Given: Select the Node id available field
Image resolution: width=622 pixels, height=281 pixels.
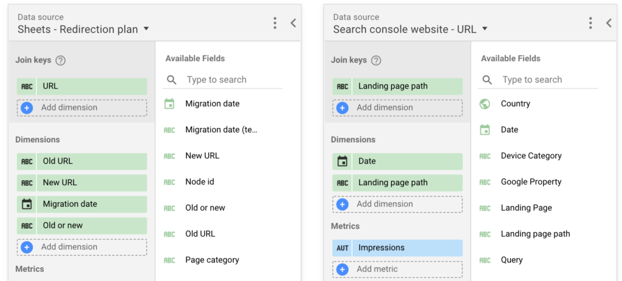Looking at the screenshot, I should point(200,182).
